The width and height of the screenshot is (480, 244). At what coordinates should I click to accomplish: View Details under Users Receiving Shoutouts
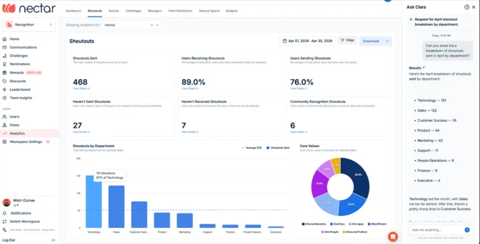[190, 88]
